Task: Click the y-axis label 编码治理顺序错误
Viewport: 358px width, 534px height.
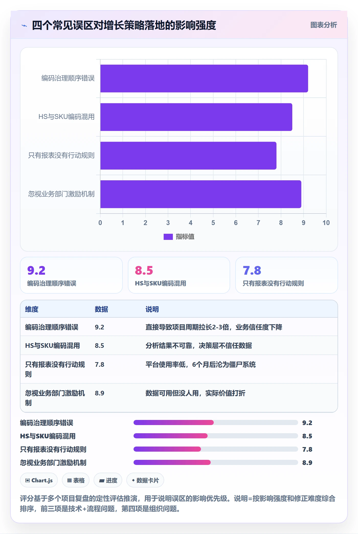Action: [x=68, y=78]
